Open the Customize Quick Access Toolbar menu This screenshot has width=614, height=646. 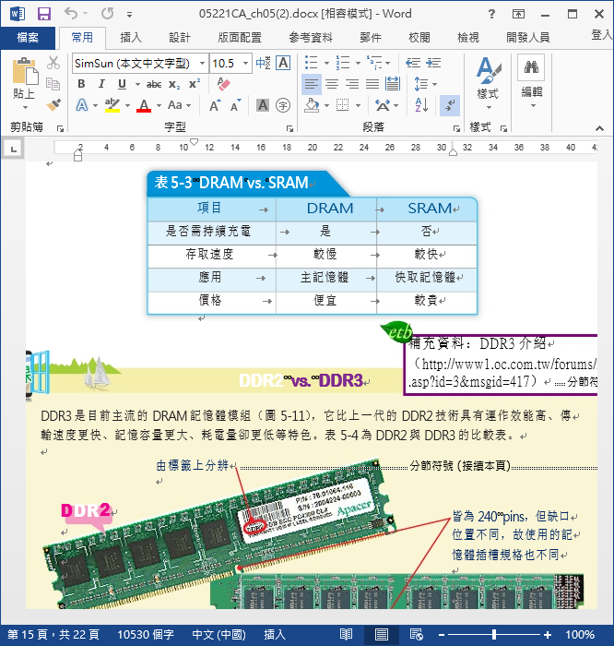(x=129, y=15)
